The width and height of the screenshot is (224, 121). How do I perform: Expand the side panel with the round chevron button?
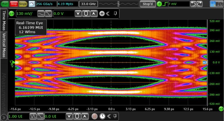pyautogui.click(x=3, y=118)
